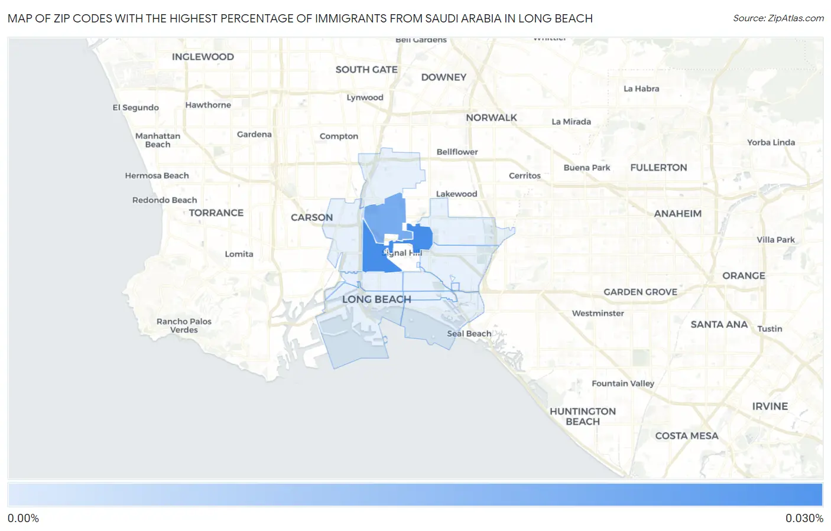Click the color gradient legend bar

coord(415,495)
